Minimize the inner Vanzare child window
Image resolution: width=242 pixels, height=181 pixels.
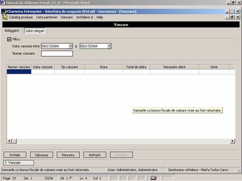[x=227, y=17]
